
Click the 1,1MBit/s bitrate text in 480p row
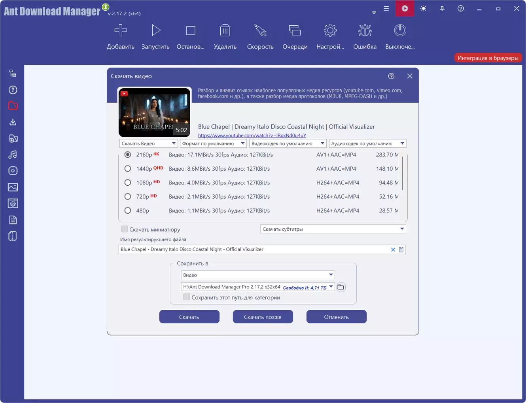199,211
